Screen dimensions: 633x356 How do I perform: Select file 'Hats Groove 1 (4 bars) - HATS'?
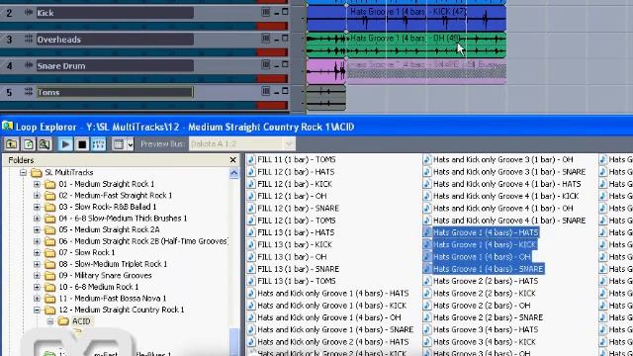486,232
